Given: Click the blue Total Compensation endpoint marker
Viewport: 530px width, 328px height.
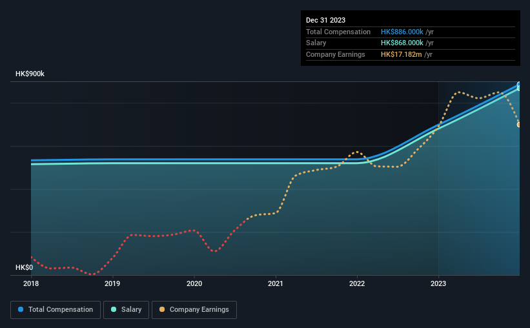Looking at the screenshot, I should point(519,85).
